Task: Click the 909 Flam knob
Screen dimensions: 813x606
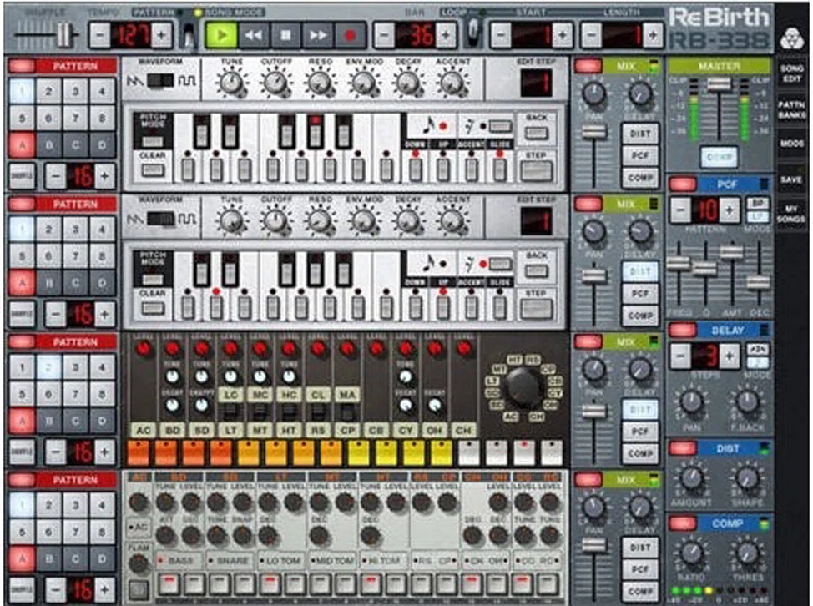Action: 139,563
